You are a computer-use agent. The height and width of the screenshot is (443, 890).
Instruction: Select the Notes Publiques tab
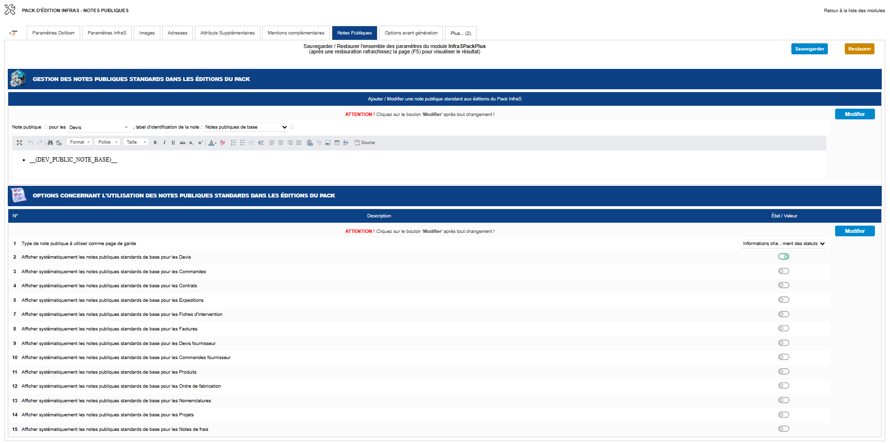coord(355,33)
